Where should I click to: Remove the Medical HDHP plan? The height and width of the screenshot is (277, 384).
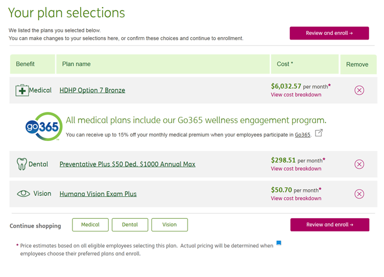pyautogui.click(x=359, y=90)
